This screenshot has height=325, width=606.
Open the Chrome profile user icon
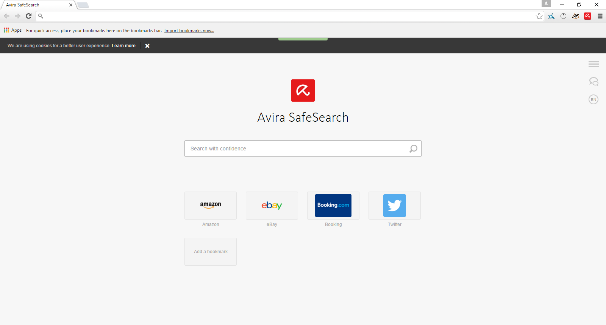(x=546, y=3)
